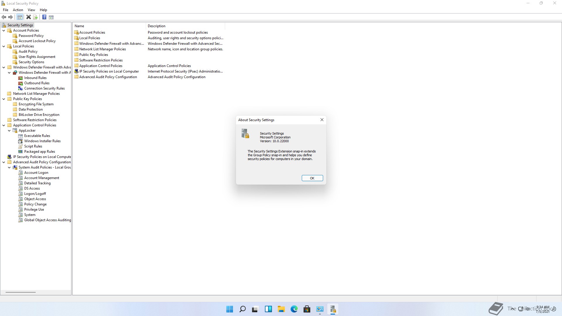562x316 pixels.
Task: Select Inbound Rules in the tree
Action: [x=35, y=78]
